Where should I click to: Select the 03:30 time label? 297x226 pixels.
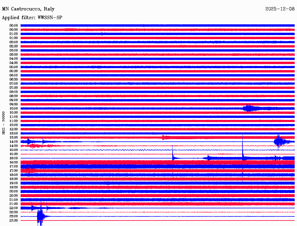coord(14,54)
